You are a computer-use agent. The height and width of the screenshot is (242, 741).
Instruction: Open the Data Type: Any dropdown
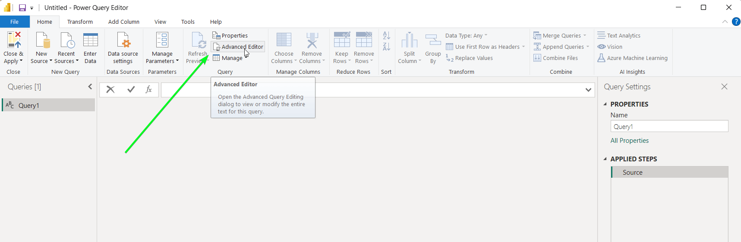tap(467, 35)
